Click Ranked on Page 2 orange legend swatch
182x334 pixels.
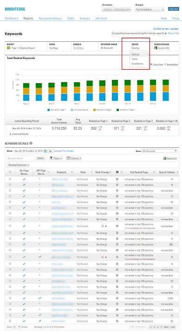click(94, 110)
